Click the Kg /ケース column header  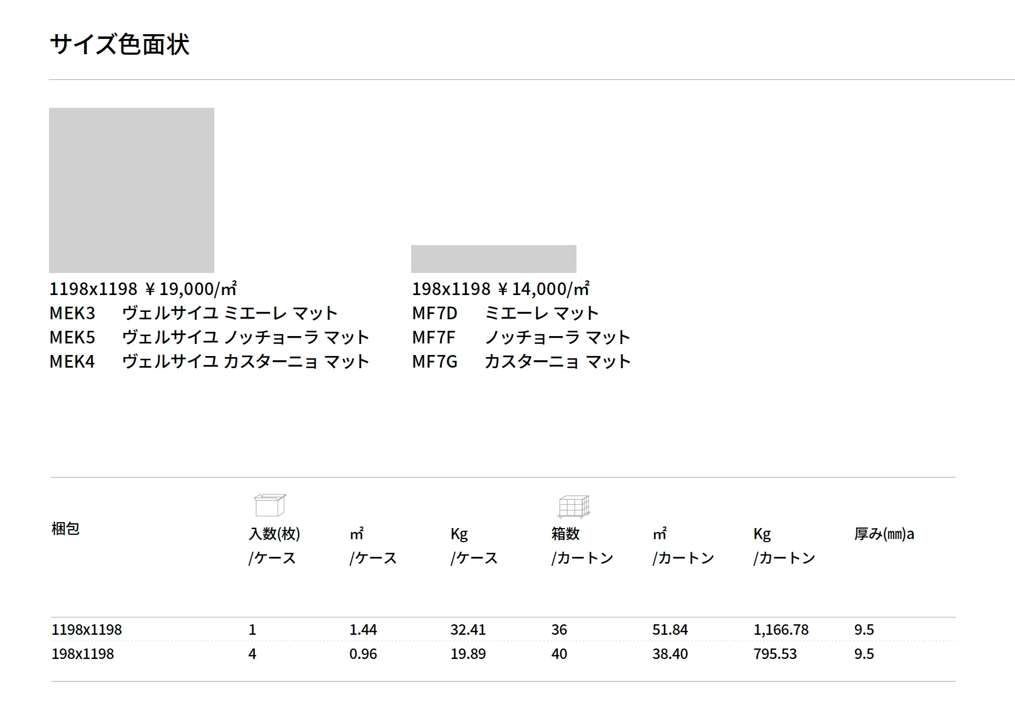tap(474, 545)
